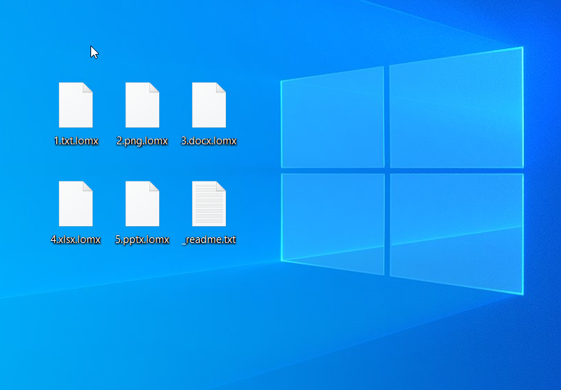Click the '_readme.txt' filename label

point(208,239)
